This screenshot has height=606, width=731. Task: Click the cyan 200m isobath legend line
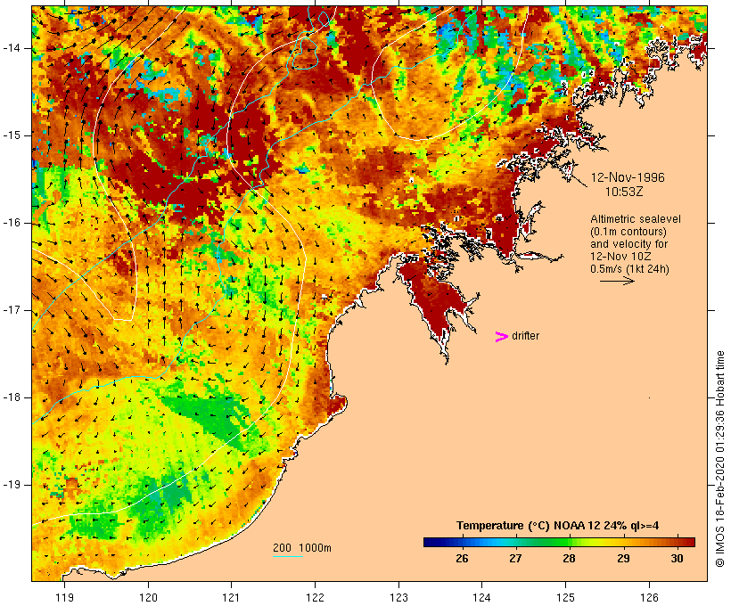click(x=288, y=556)
